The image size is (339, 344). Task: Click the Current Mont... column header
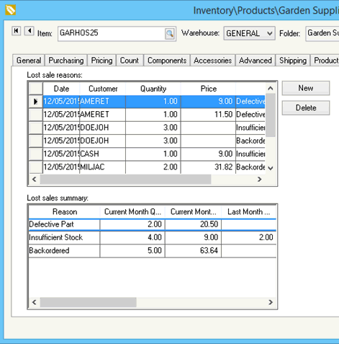193,212
